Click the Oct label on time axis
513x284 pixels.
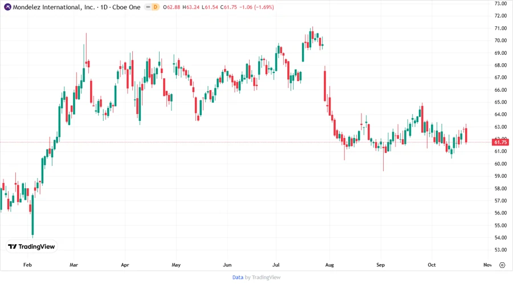pyautogui.click(x=431, y=265)
